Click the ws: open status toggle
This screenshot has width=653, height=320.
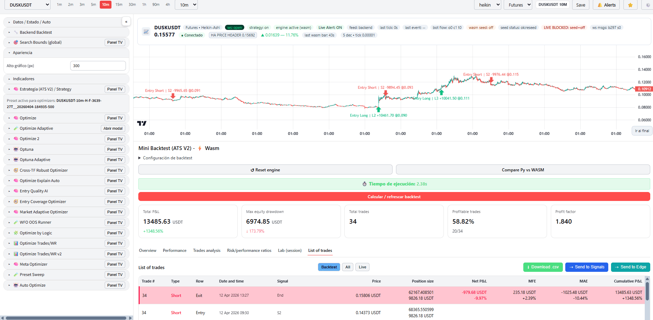point(234,27)
